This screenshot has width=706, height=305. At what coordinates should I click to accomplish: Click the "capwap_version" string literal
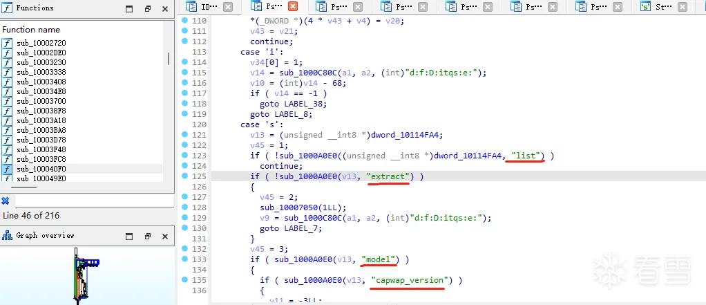(409, 280)
